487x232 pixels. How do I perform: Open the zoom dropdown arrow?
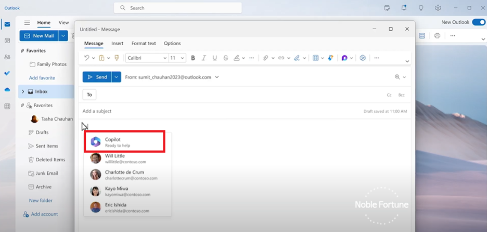(404, 78)
